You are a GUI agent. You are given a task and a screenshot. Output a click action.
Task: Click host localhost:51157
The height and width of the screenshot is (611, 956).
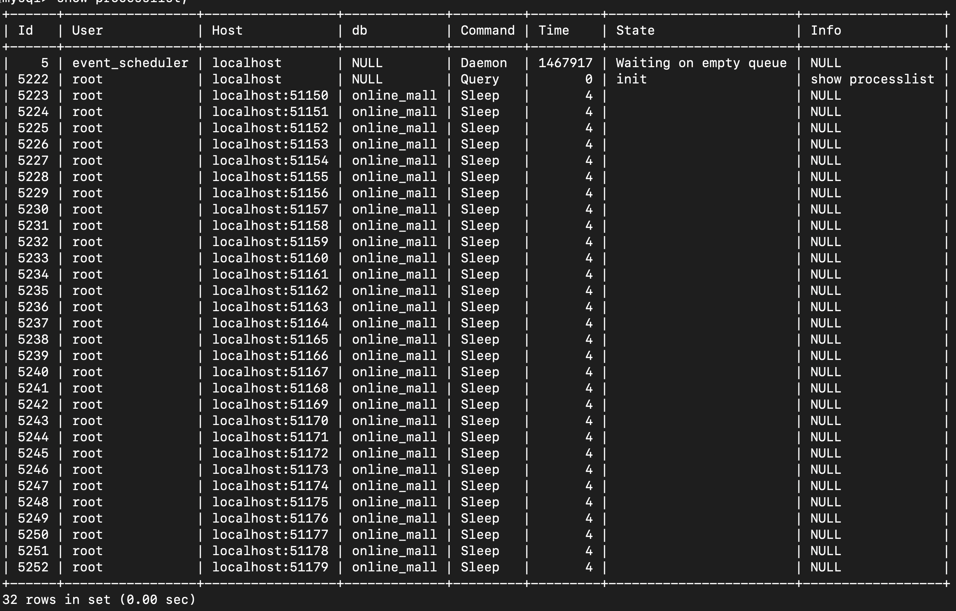tap(270, 210)
